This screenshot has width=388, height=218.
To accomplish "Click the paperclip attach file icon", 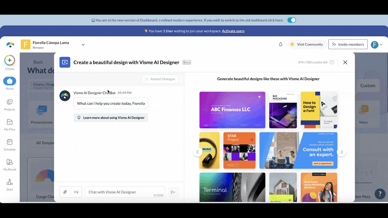I will 65,192.
